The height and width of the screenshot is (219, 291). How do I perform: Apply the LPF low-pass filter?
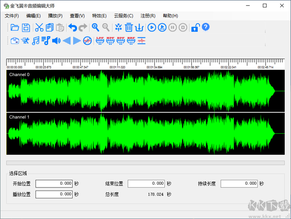coord(100,40)
